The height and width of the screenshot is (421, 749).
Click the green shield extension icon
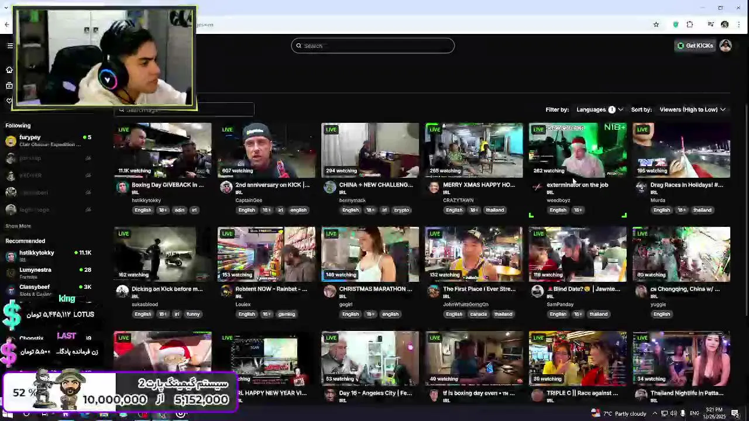pyautogui.click(x=676, y=25)
